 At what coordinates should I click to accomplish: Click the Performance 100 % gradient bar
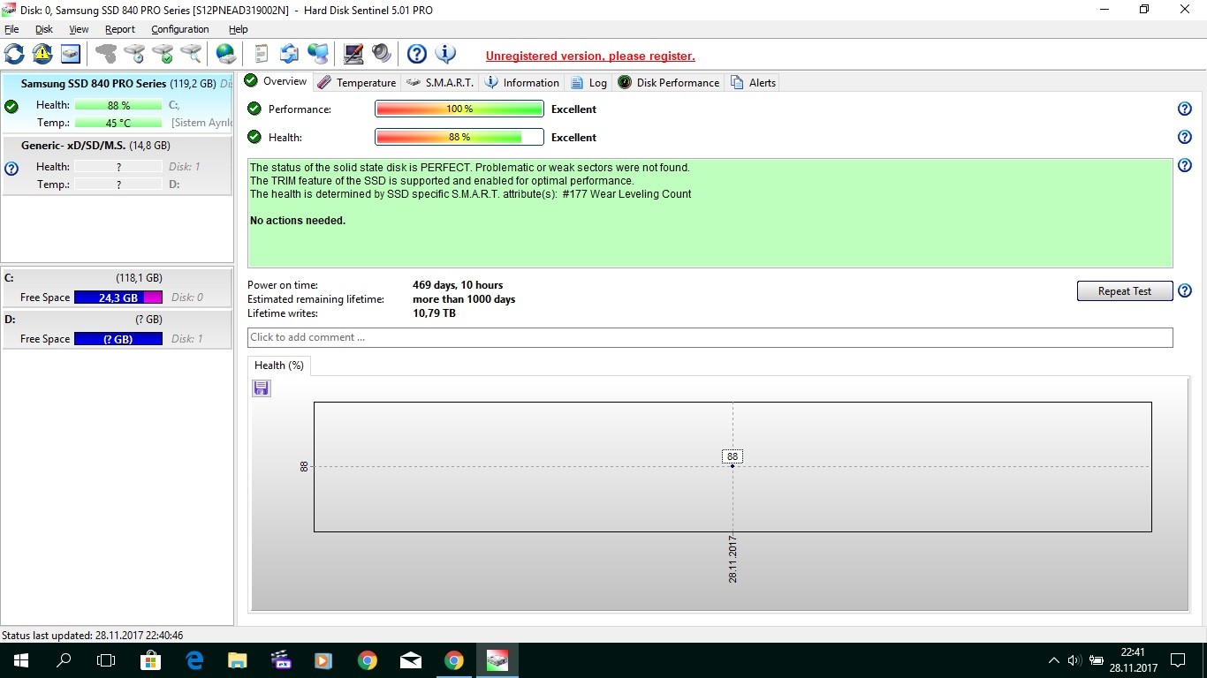[x=459, y=109]
